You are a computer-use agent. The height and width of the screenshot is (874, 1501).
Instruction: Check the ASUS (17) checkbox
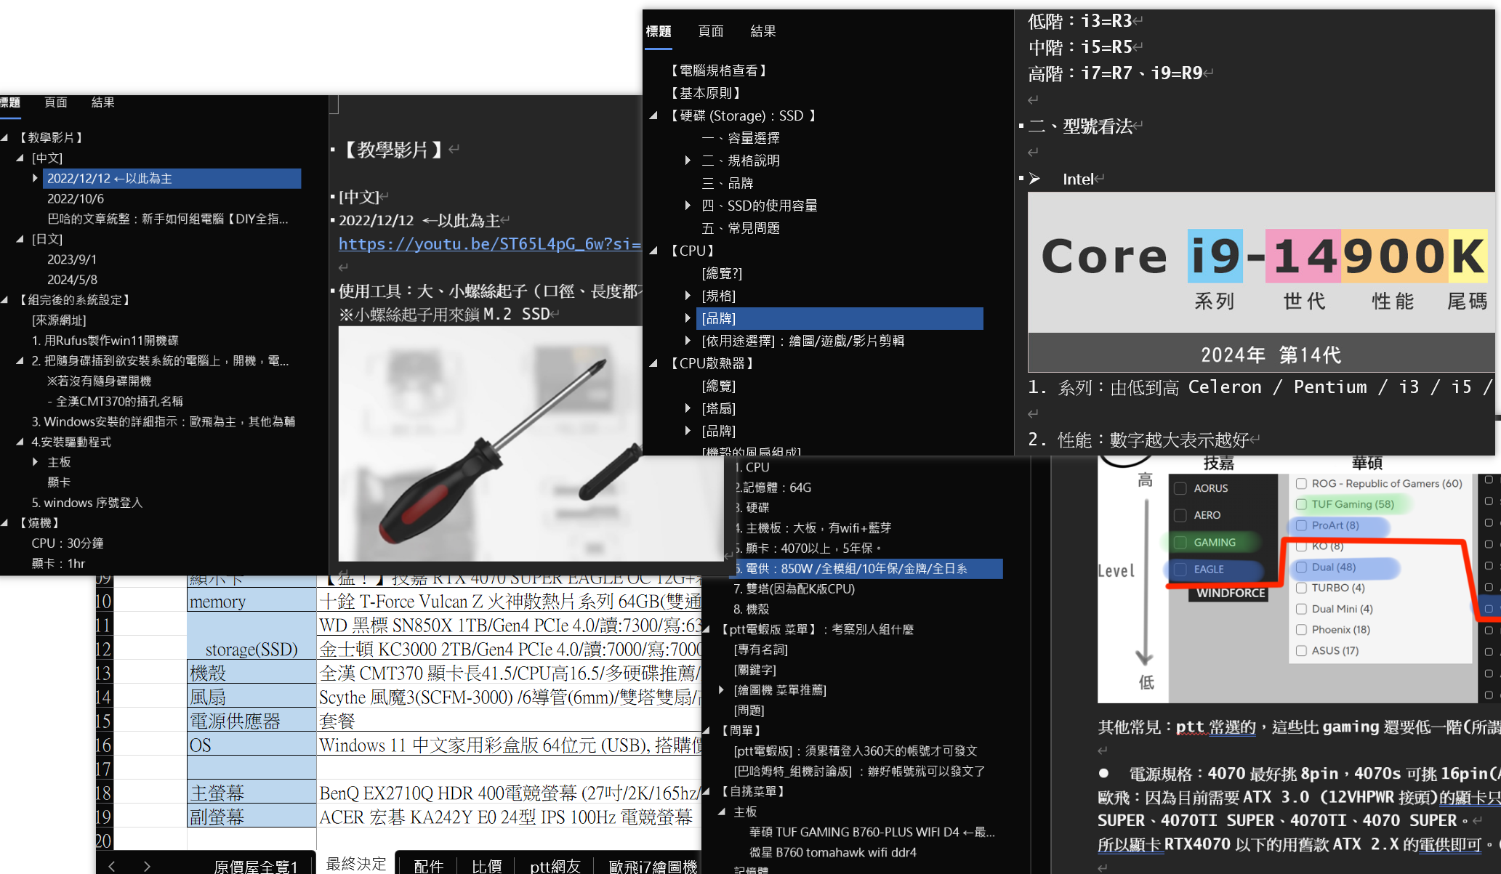click(x=1301, y=650)
